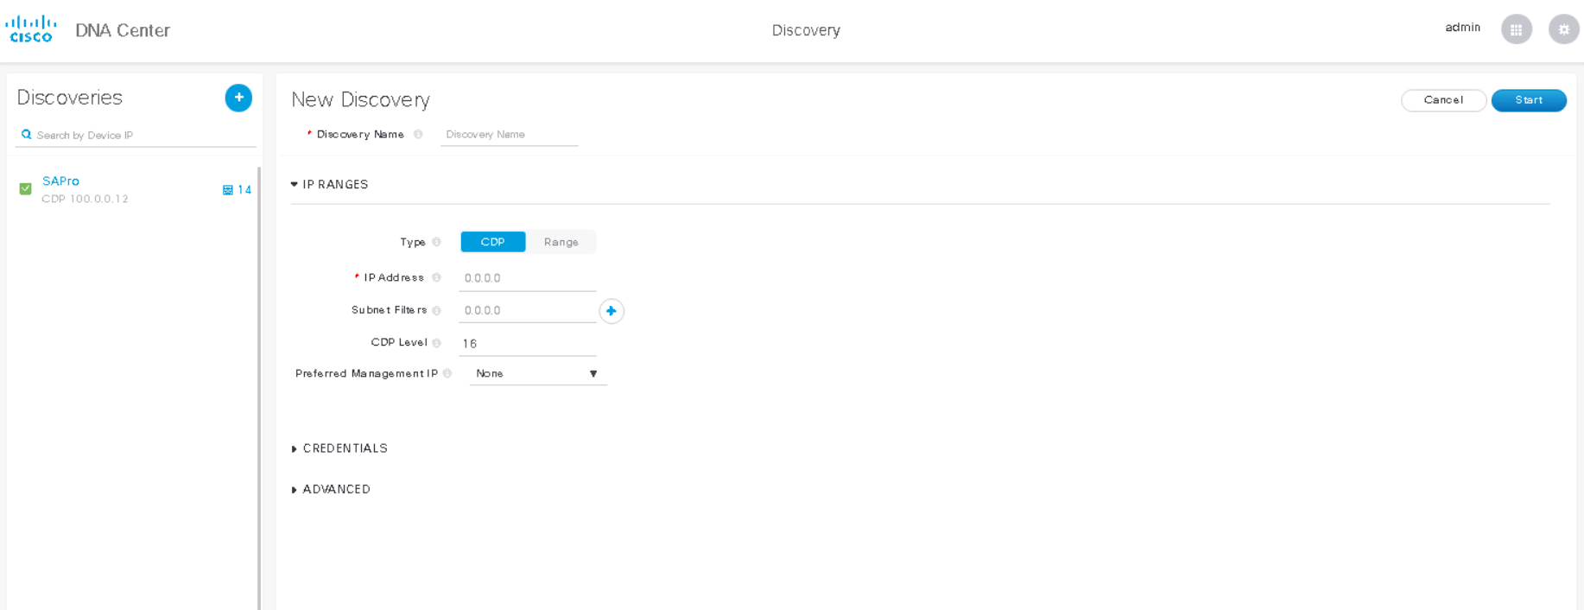This screenshot has height=610, width=1584.
Task: Click the 'Discoveries' heading
Action: click(x=70, y=98)
